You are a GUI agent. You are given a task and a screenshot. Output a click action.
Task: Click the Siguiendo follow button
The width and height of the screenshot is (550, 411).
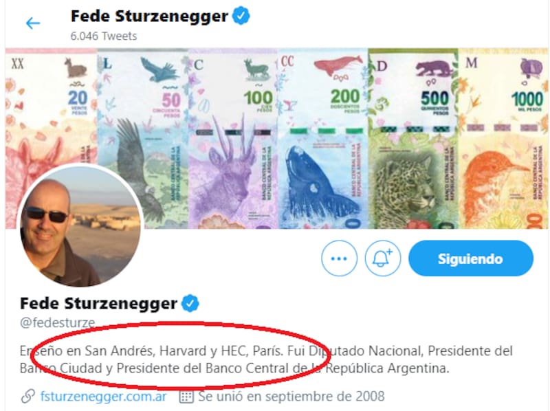(x=471, y=258)
